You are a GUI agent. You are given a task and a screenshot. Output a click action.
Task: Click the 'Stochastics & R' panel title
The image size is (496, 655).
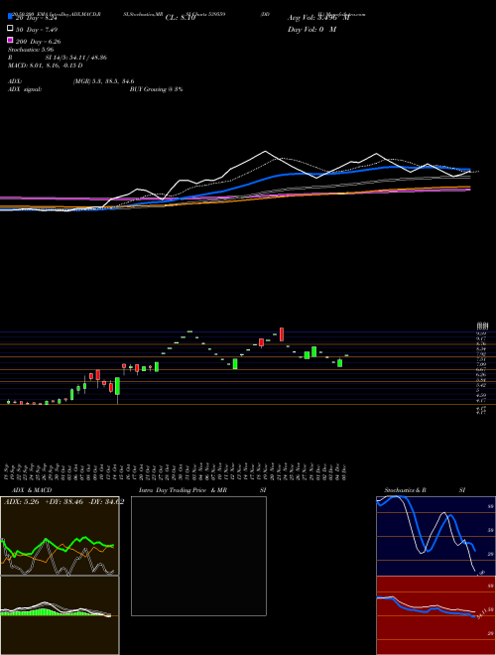pos(406,490)
